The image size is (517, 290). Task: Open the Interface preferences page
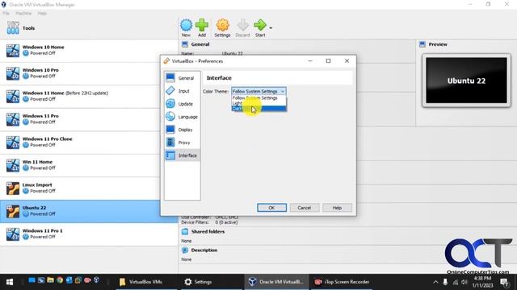tap(183, 155)
